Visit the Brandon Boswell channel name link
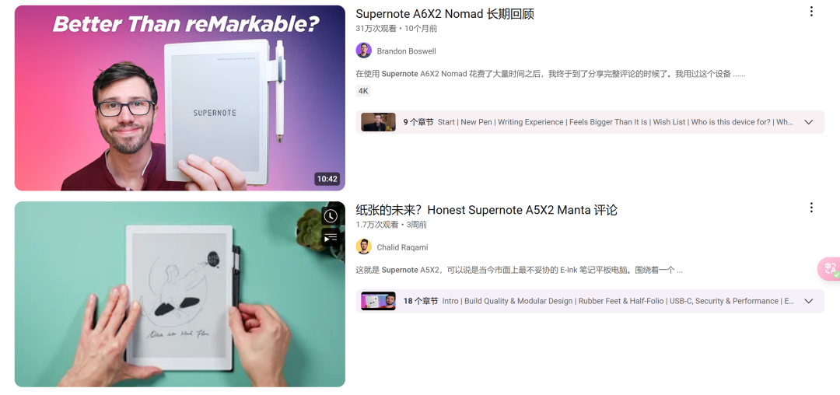 pos(406,51)
